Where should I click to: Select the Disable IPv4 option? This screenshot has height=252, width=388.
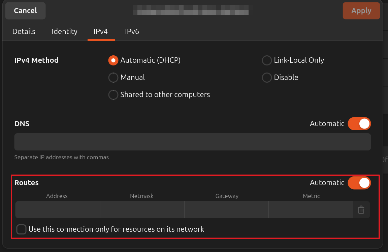coord(267,78)
